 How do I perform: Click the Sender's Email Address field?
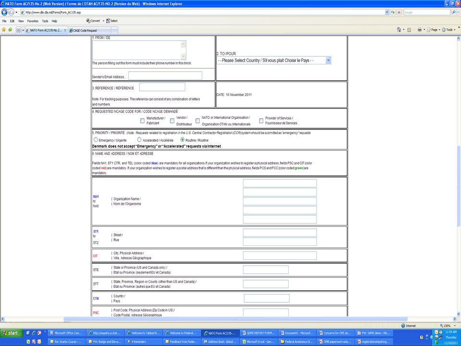tap(165, 75)
